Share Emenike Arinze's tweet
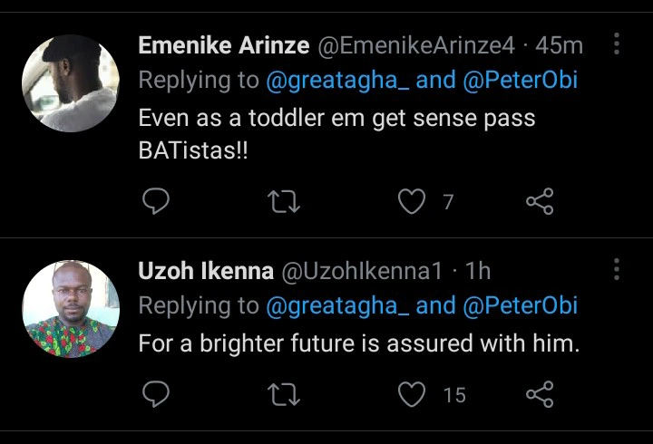Image resolution: width=653 pixels, height=444 pixels. coord(540,202)
